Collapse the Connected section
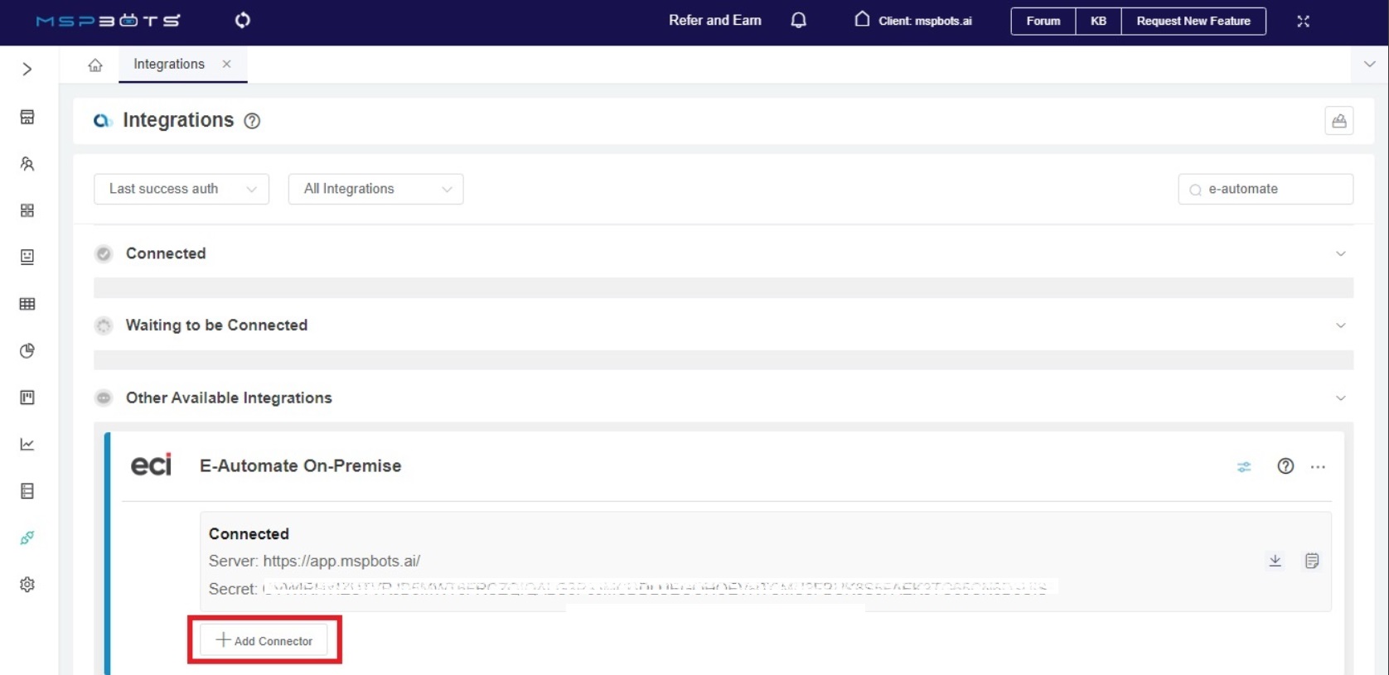 tap(1340, 253)
